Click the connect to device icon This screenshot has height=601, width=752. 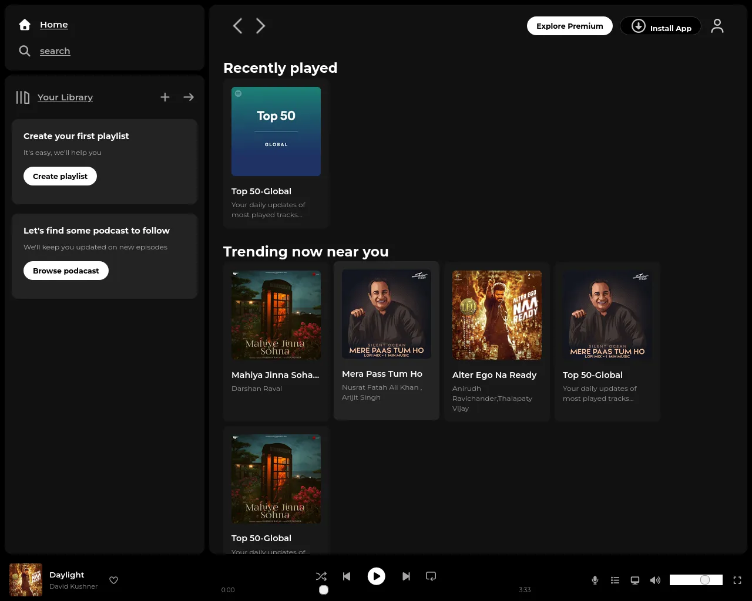(x=635, y=580)
